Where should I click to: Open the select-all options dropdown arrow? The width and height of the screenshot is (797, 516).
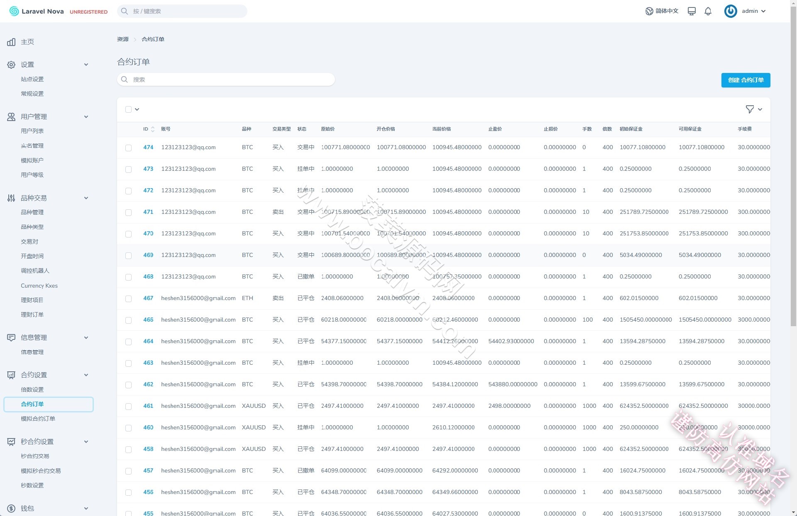point(137,109)
